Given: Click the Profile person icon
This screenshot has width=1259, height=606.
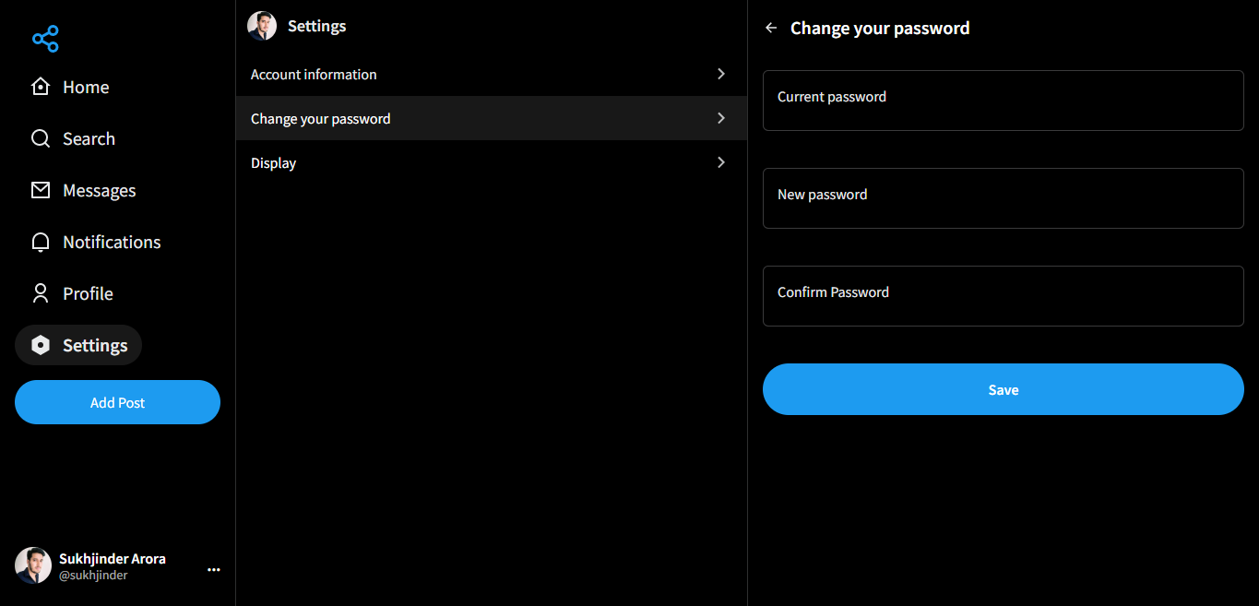Looking at the screenshot, I should [41, 293].
